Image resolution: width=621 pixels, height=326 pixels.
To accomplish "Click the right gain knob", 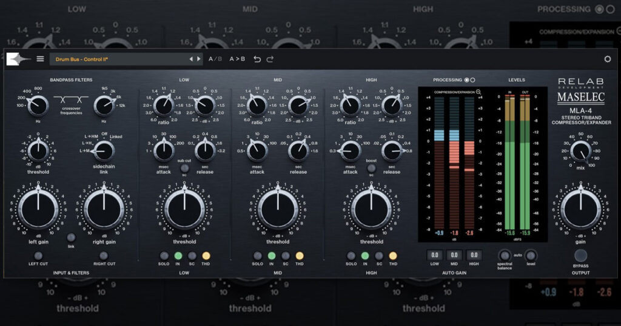I will coord(104,209).
